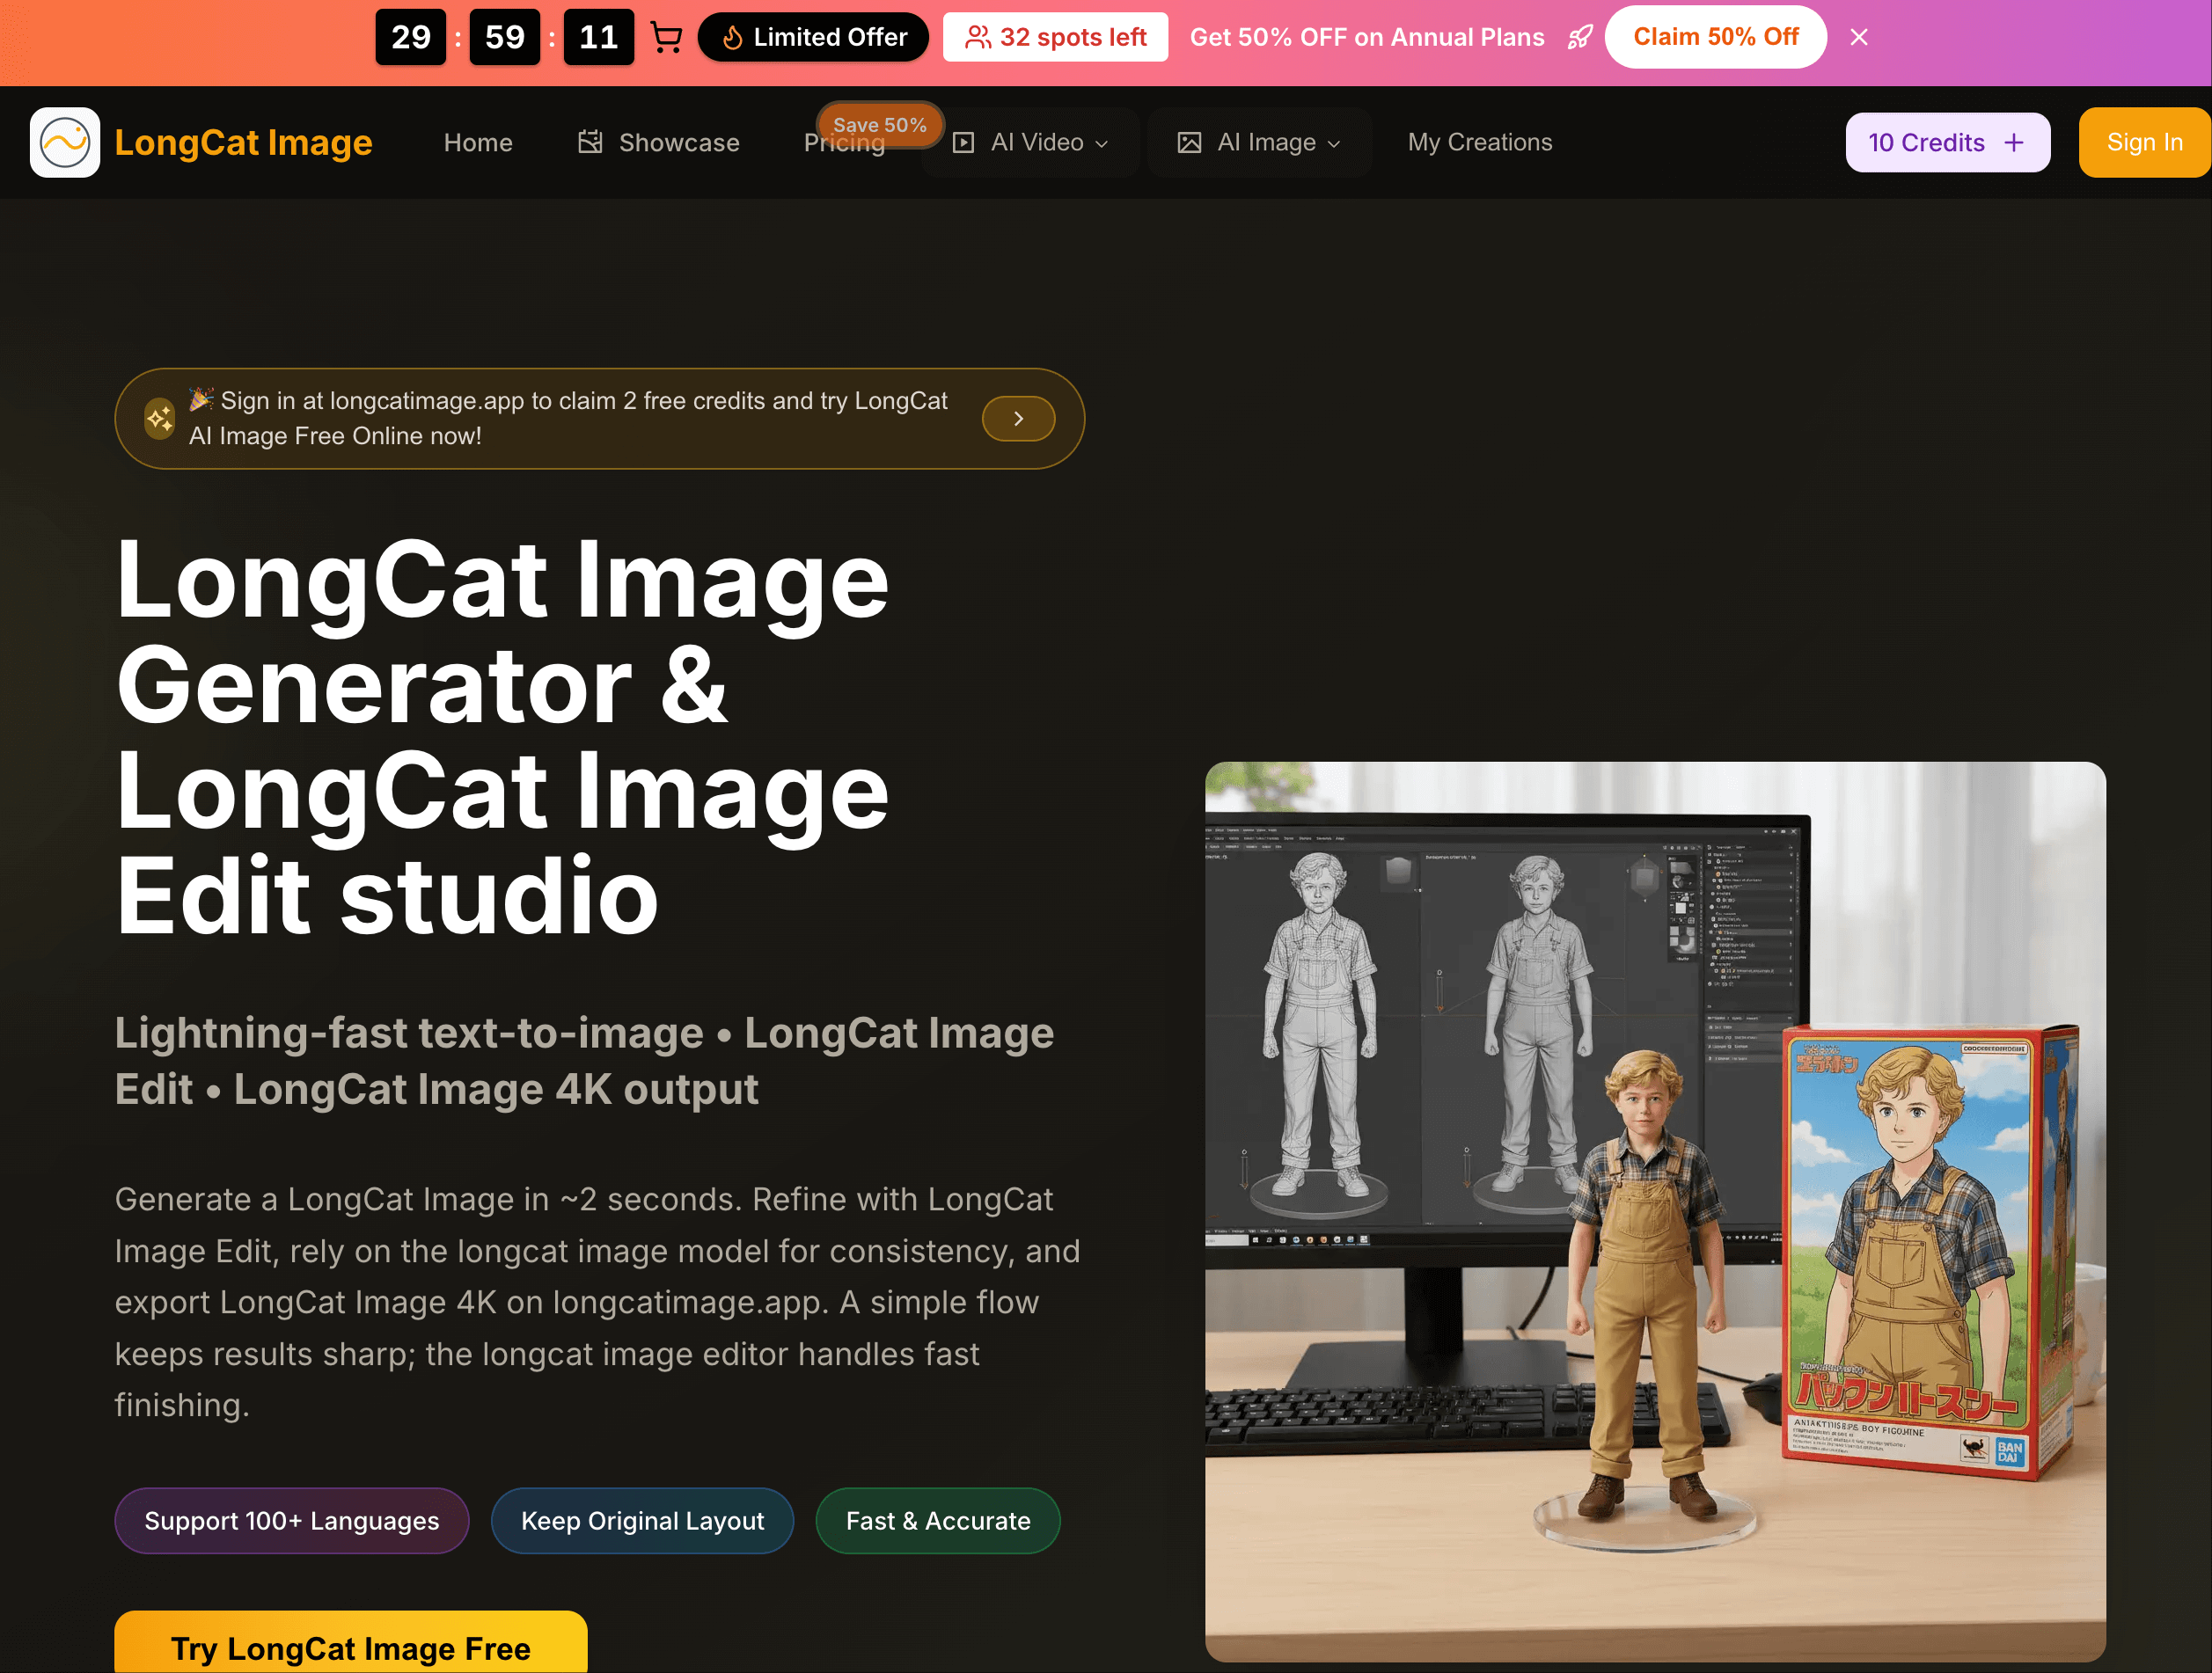Image resolution: width=2212 pixels, height=1673 pixels.
Task: Click the rocket icon in the promo bar
Action: coord(1580,37)
